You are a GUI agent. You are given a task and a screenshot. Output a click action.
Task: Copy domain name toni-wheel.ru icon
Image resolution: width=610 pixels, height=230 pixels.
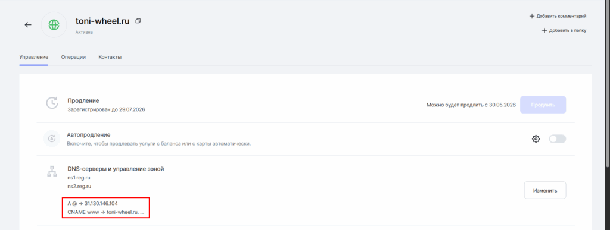click(138, 21)
